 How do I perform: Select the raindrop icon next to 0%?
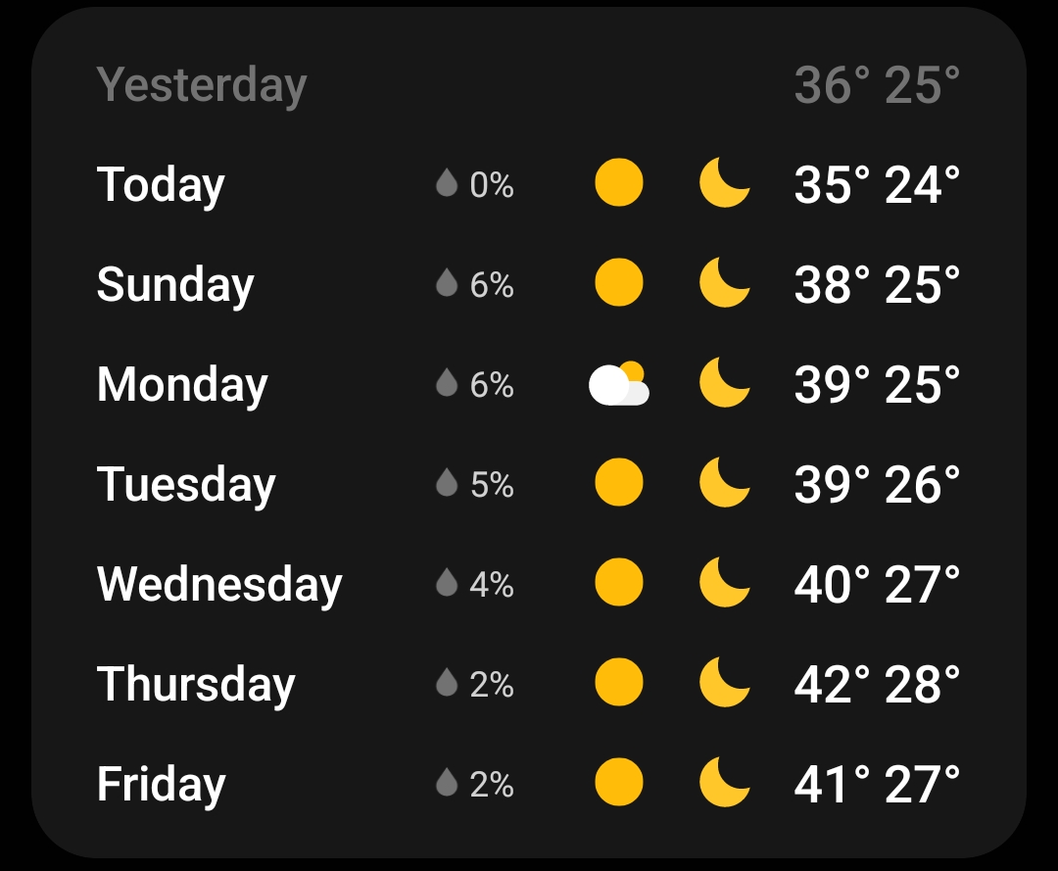(x=447, y=183)
